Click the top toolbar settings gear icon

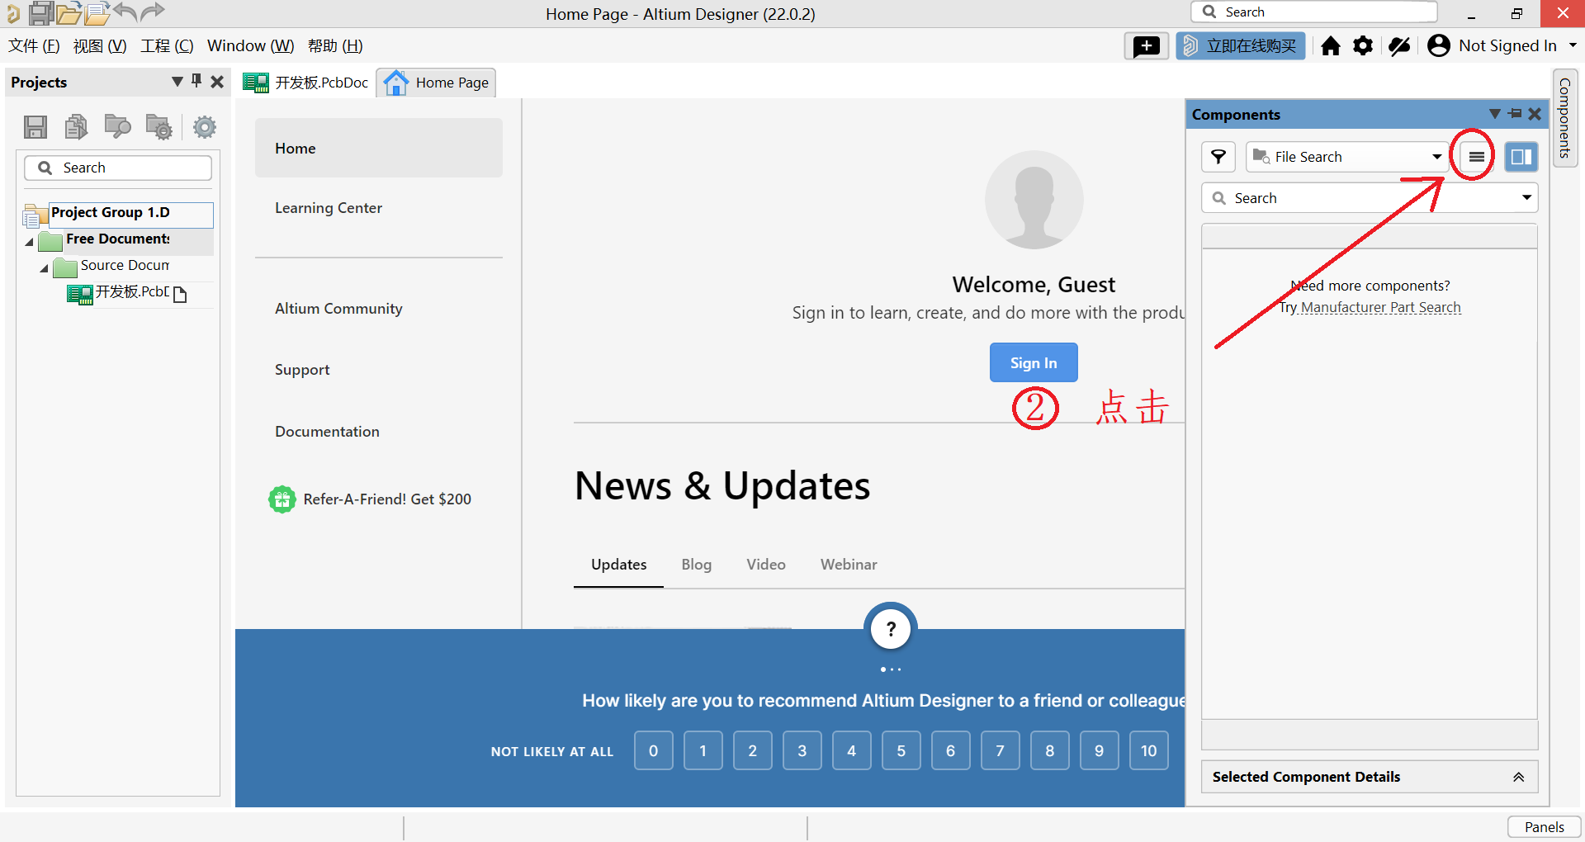click(x=1362, y=45)
